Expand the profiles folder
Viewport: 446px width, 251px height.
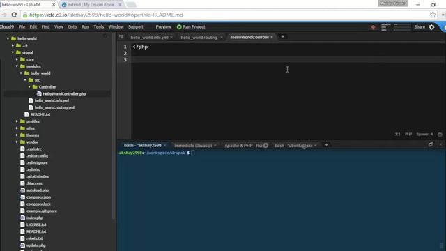(17, 121)
